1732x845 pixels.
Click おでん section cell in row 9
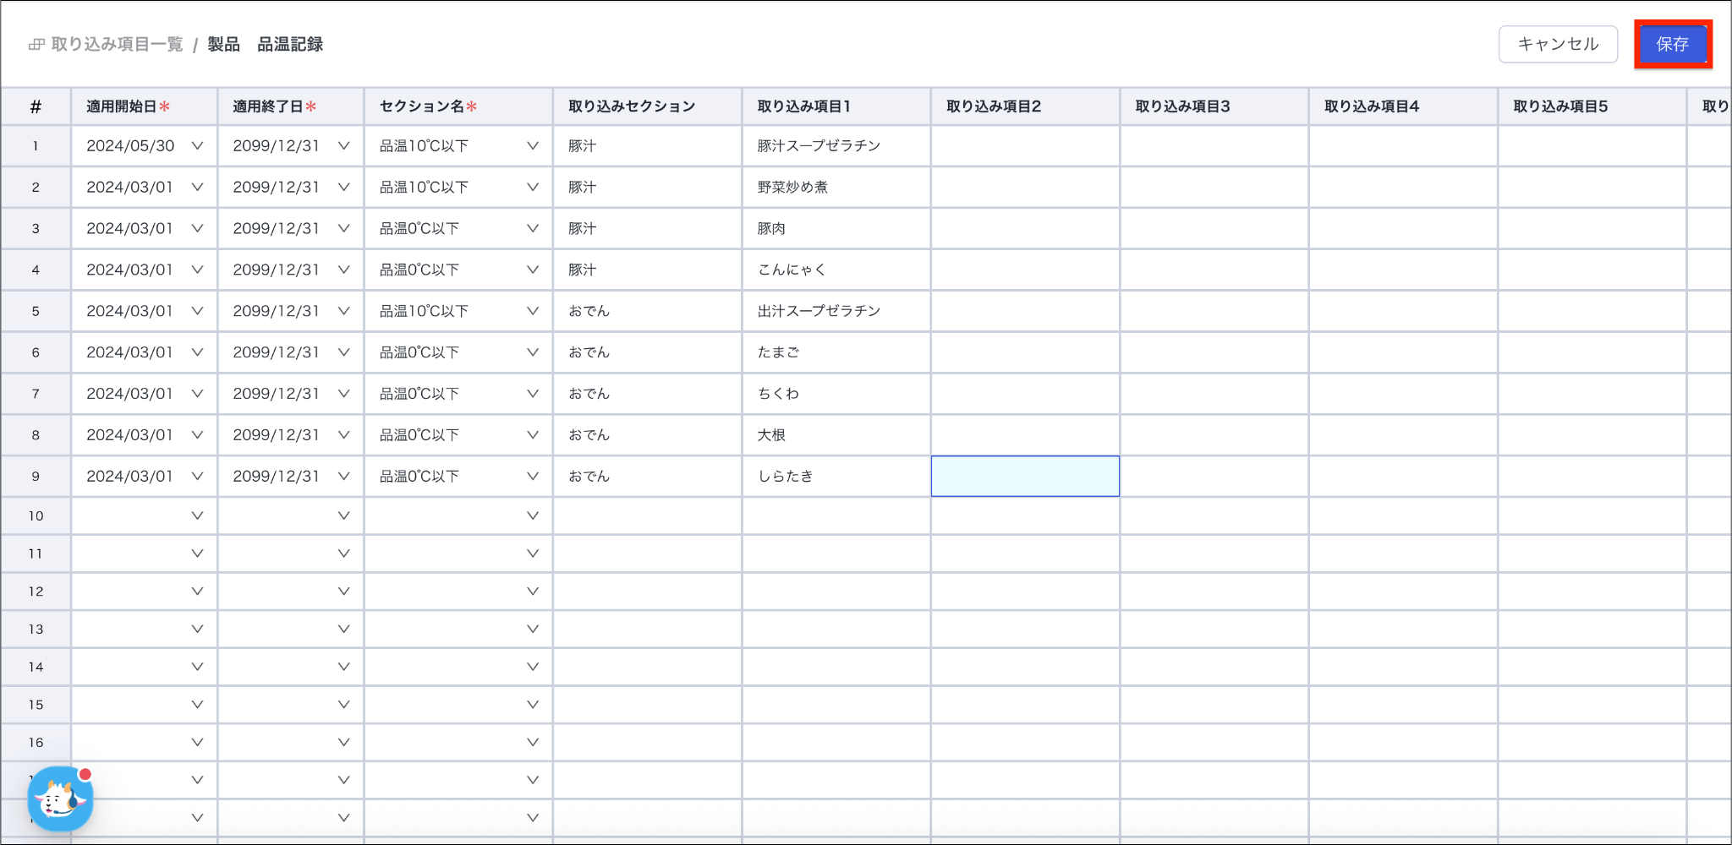point(648,477)
